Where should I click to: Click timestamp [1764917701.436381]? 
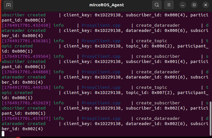[x=26, y=41]
